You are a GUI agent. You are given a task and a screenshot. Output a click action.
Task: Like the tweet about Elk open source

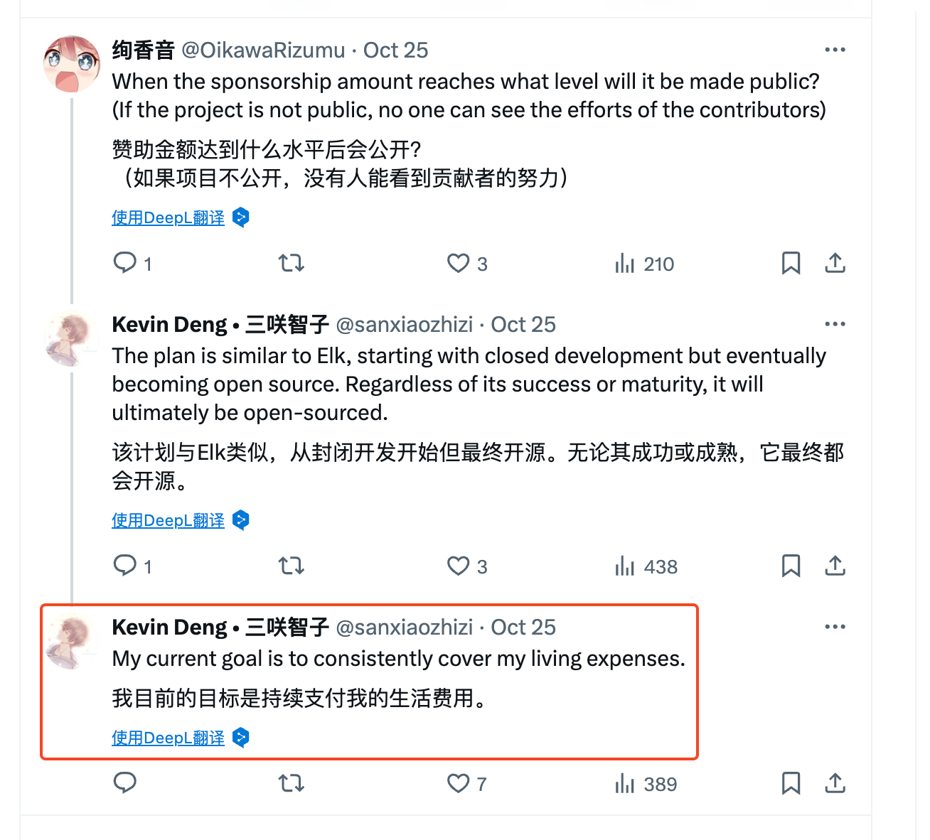(458, 566)
